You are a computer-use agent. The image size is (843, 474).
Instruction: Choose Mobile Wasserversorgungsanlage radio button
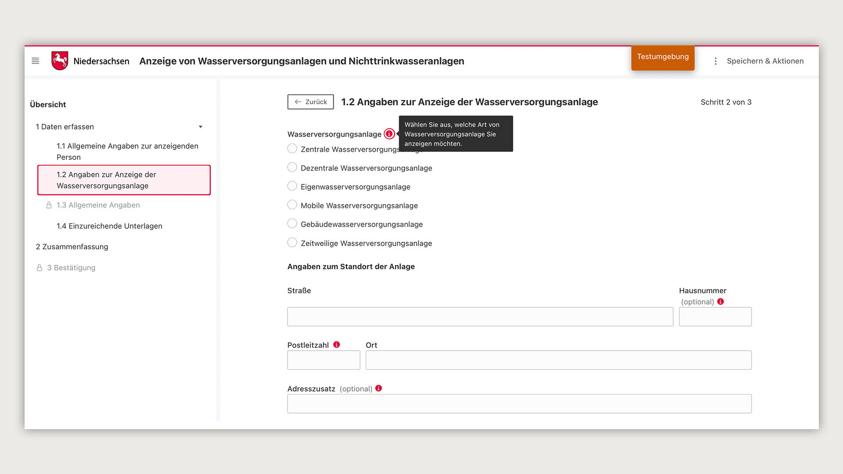(292, 205)
